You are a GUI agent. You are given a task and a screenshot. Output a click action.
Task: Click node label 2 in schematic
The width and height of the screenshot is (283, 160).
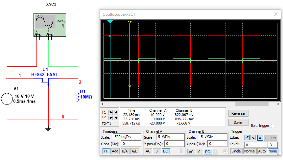80,82
